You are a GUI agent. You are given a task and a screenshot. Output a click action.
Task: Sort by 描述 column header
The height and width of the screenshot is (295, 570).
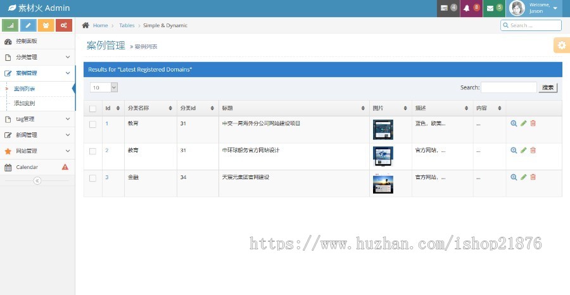tap(443, 108)
